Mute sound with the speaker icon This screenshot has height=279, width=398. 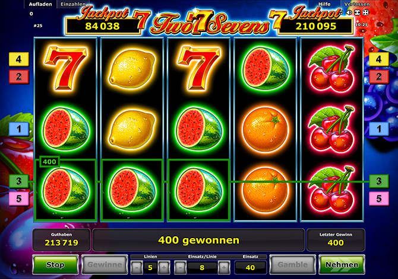click(x=349, y=12)
